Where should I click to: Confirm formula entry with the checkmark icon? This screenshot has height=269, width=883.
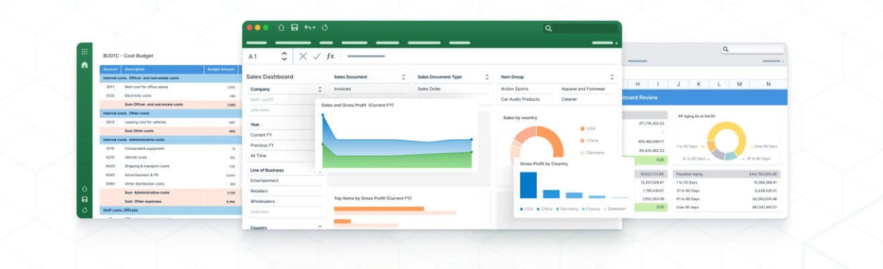click(x=317, y=56)
